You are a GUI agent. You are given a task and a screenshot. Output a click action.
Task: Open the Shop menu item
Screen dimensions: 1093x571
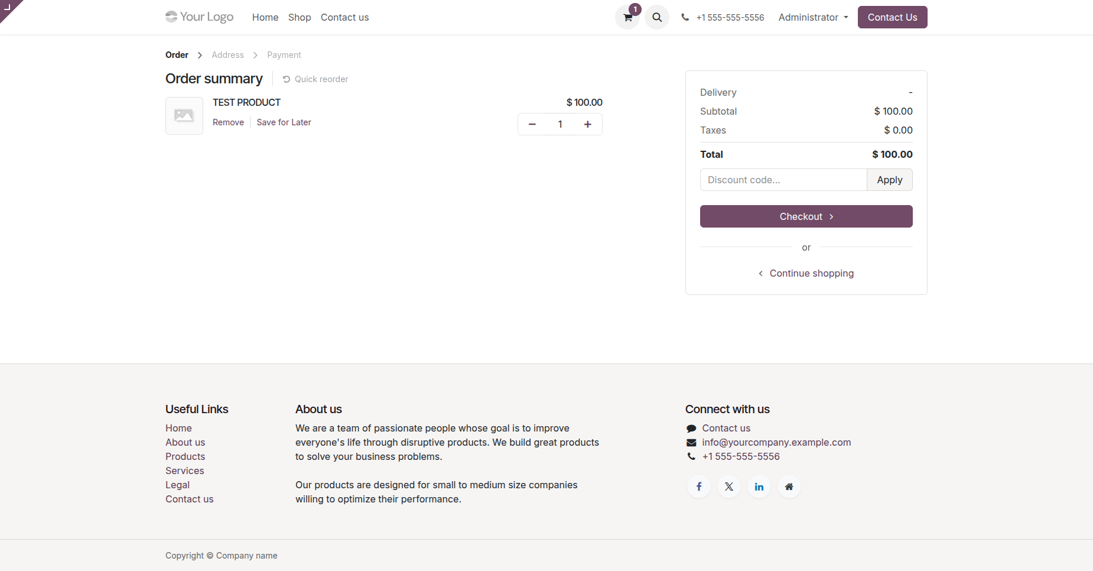tap(300, 17)
